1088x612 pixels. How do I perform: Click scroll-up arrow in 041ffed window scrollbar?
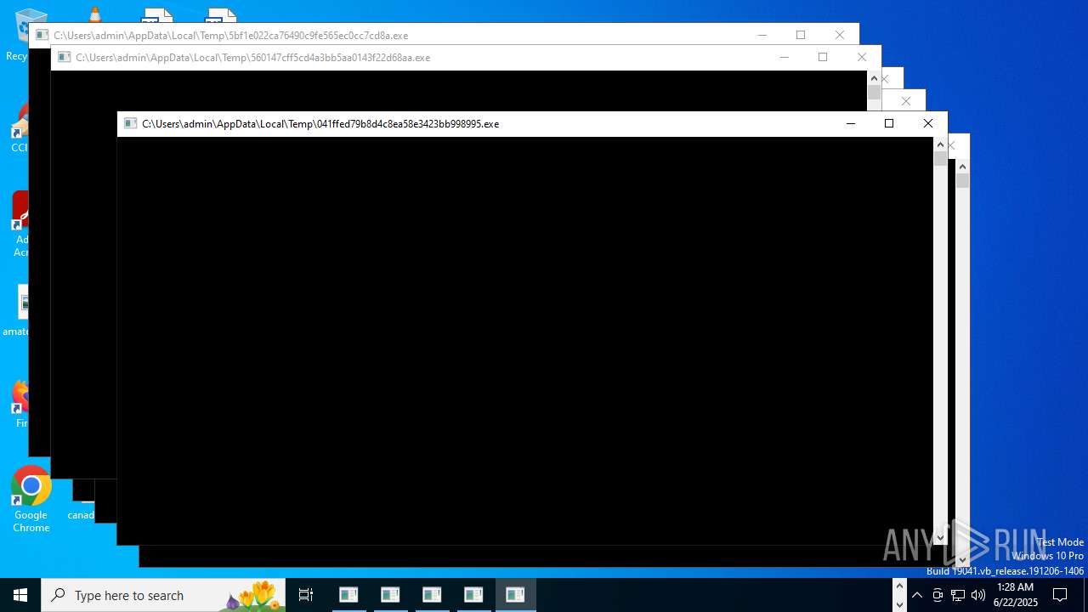(x=940, y=144)
